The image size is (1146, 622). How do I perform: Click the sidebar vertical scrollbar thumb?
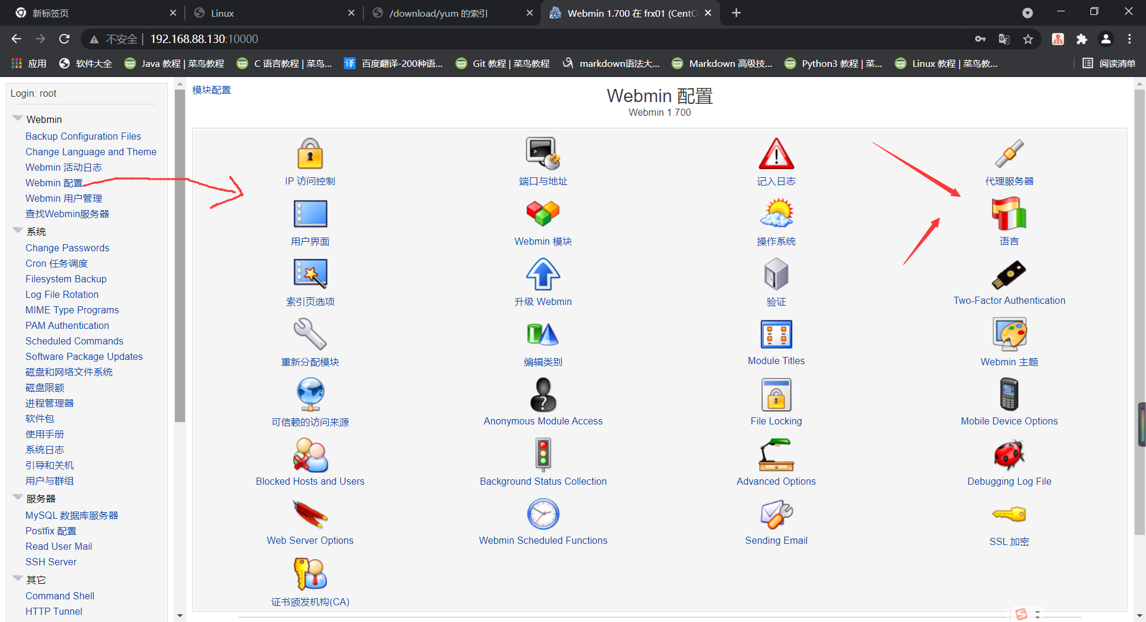pyautogui.click(x=180, y=257)
